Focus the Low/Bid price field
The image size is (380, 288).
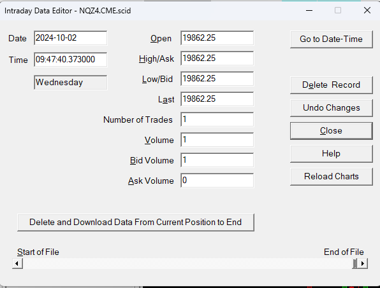[217, 79]
